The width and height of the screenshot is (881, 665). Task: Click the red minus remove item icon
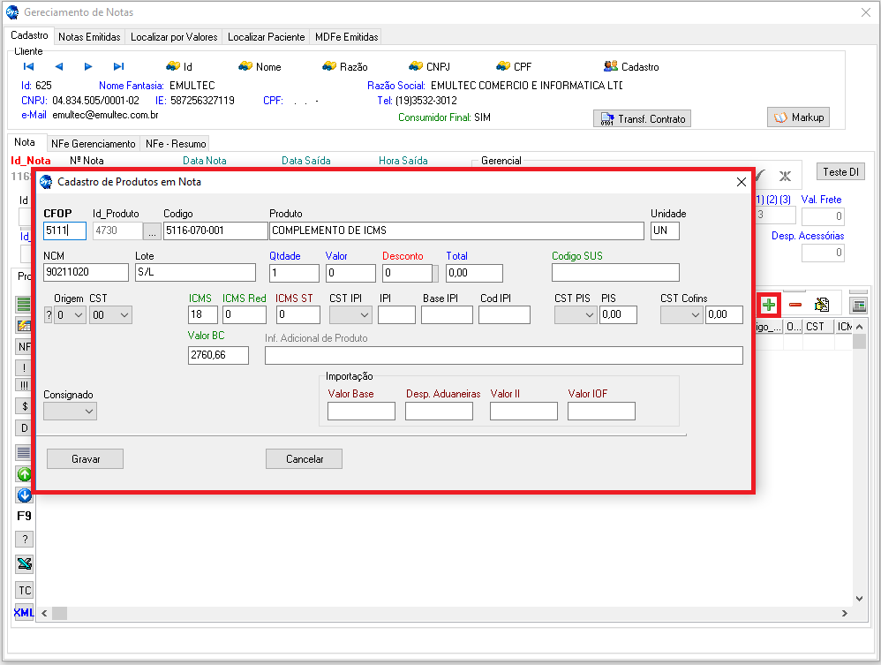click(x=795, y=305)
